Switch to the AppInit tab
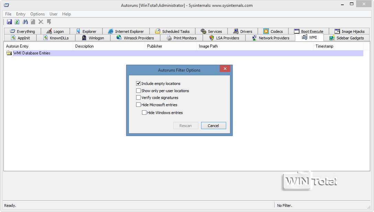The image size is (374, 212). click(20, 38)
